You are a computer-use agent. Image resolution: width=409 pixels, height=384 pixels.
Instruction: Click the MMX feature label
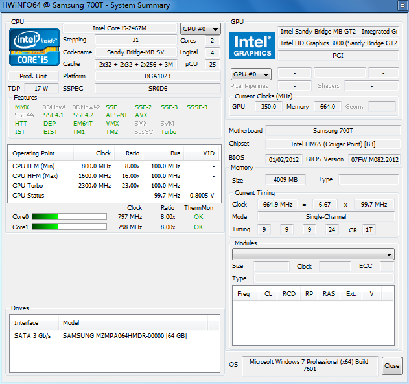pyautogui.click(x=22, y=107)
